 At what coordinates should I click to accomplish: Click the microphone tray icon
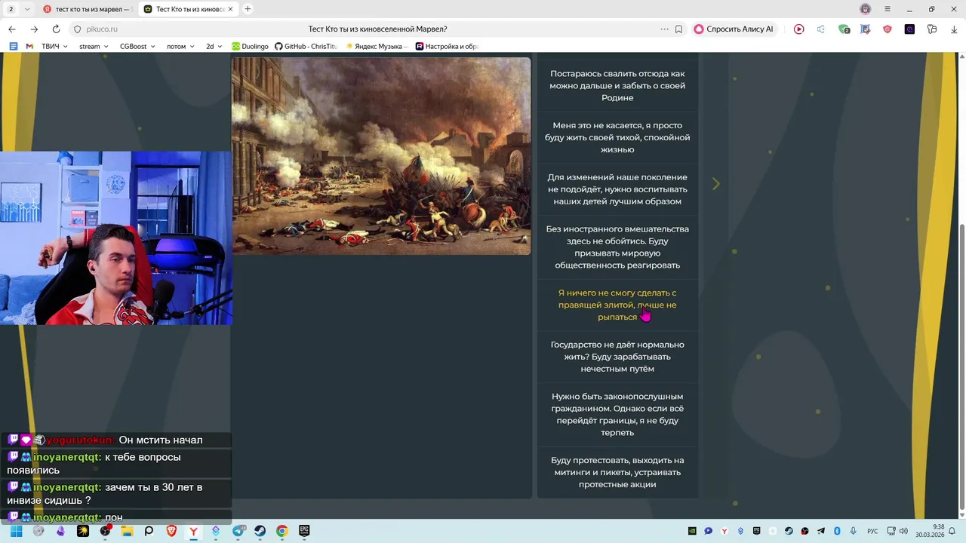tap(853, 531)
